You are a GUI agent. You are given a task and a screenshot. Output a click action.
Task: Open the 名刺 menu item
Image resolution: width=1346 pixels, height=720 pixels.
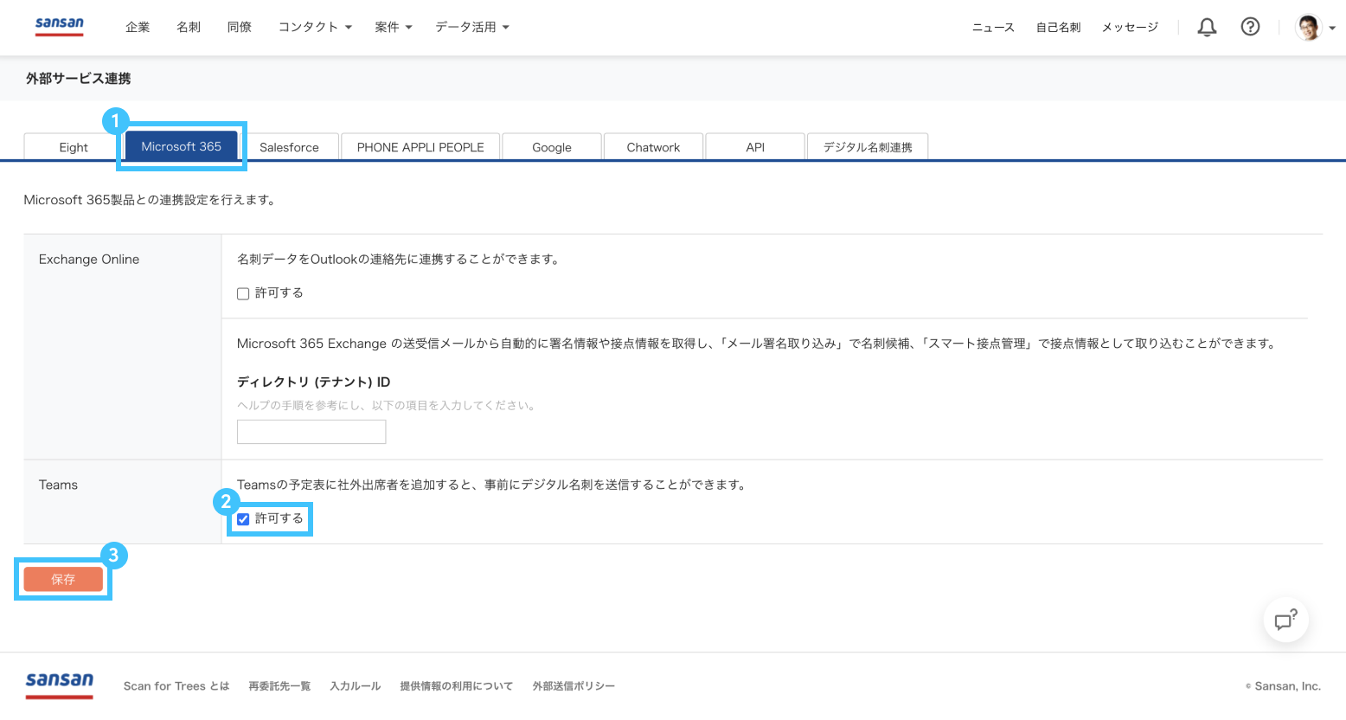tap(189, 27)
